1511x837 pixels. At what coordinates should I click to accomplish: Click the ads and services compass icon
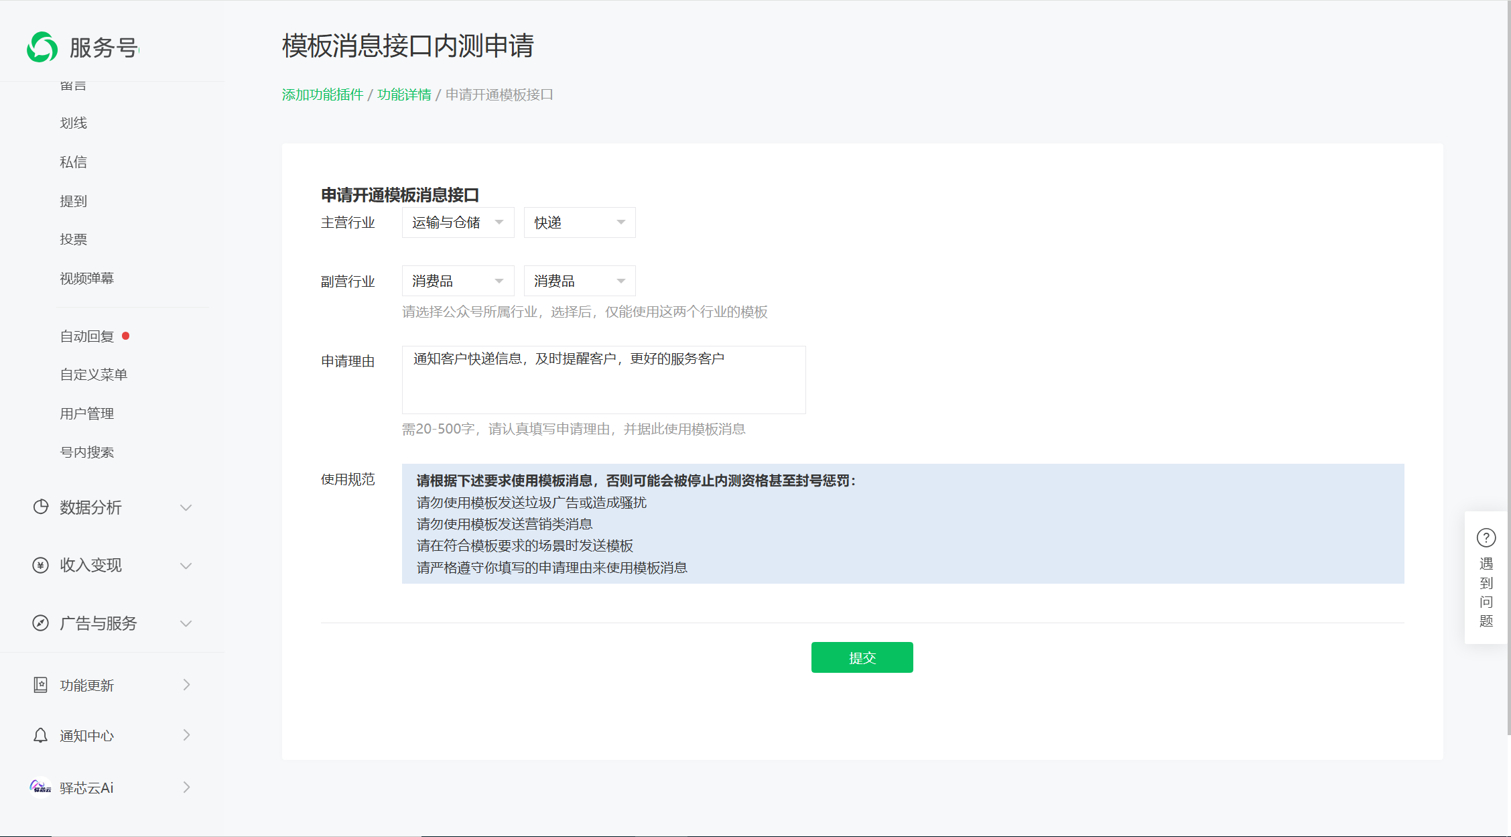tap(41, 623)
